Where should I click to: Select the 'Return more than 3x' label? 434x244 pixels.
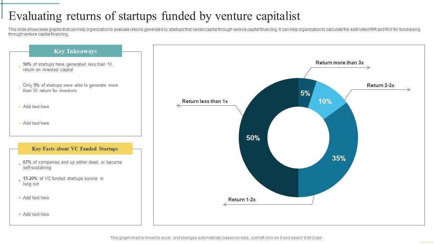click(x=339, y=63)
